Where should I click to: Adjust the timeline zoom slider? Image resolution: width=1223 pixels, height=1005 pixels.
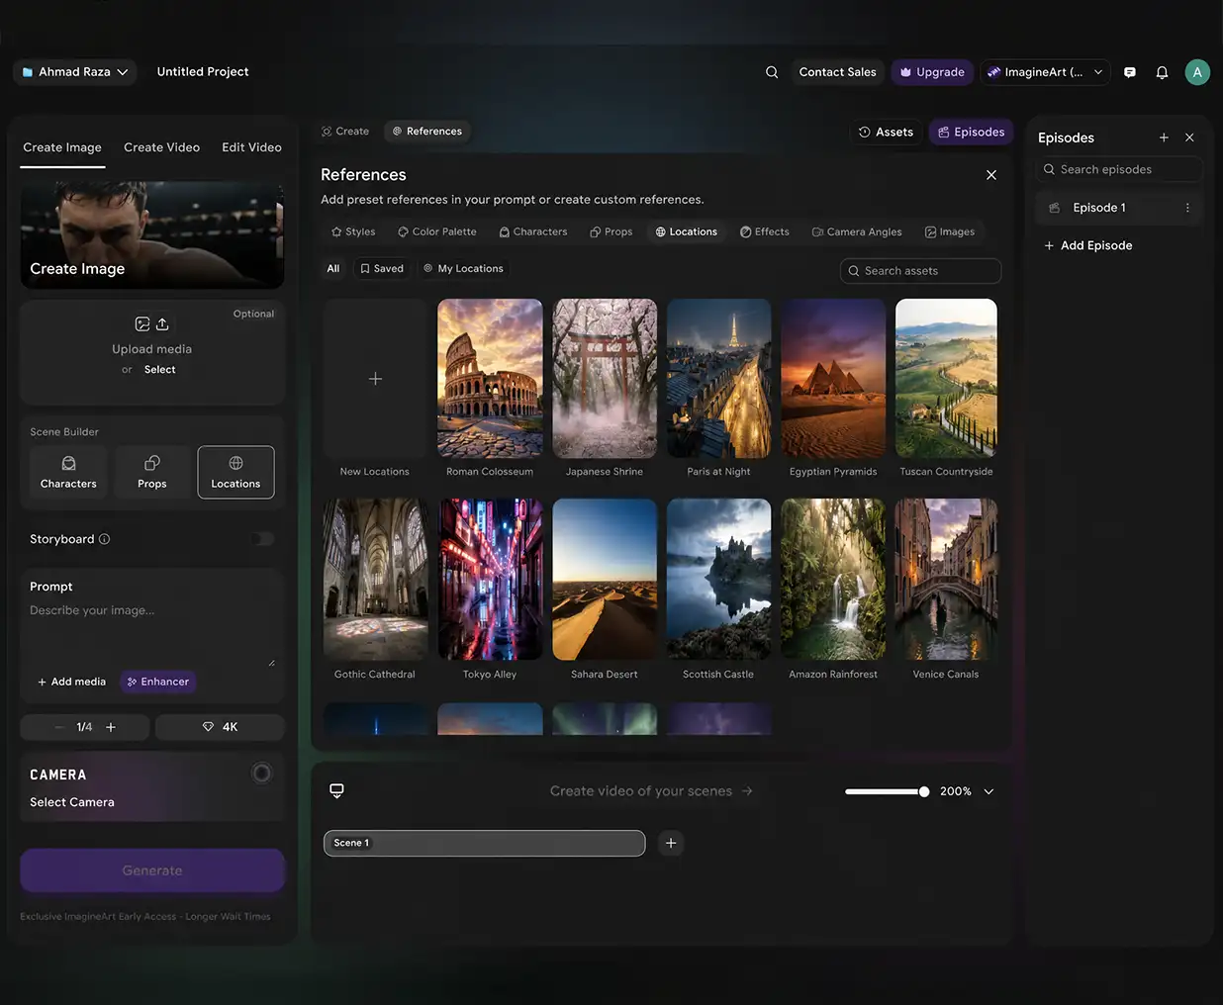[x=888, y=791]
